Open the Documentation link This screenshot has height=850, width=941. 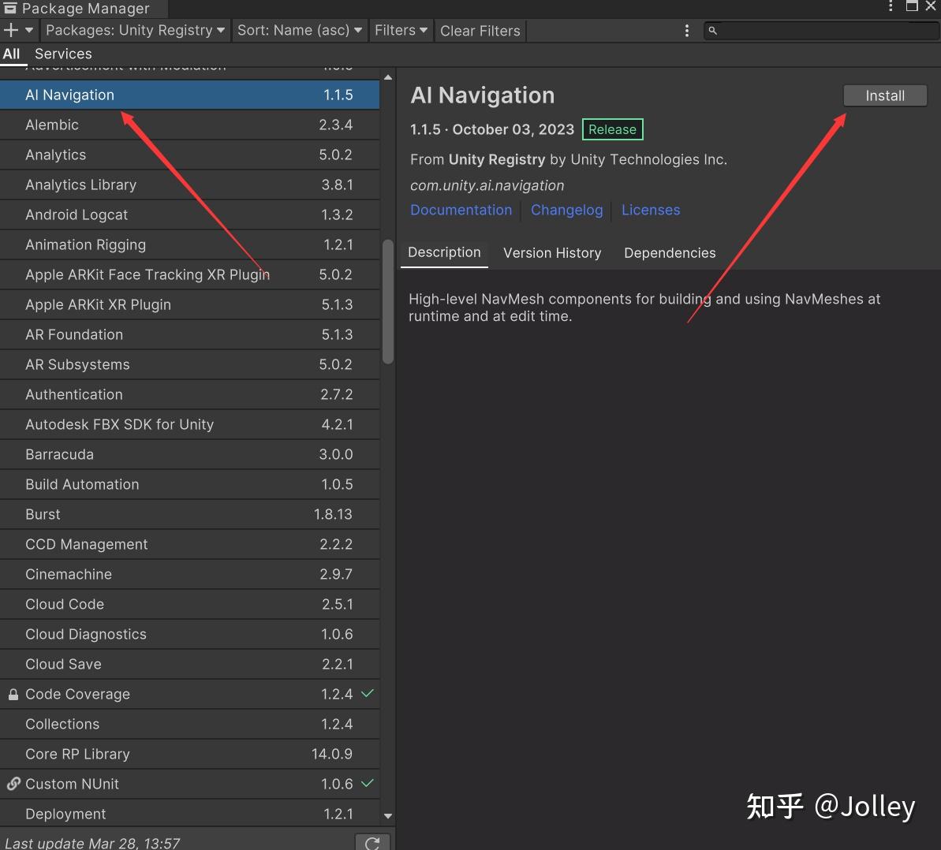click(461, 210)
